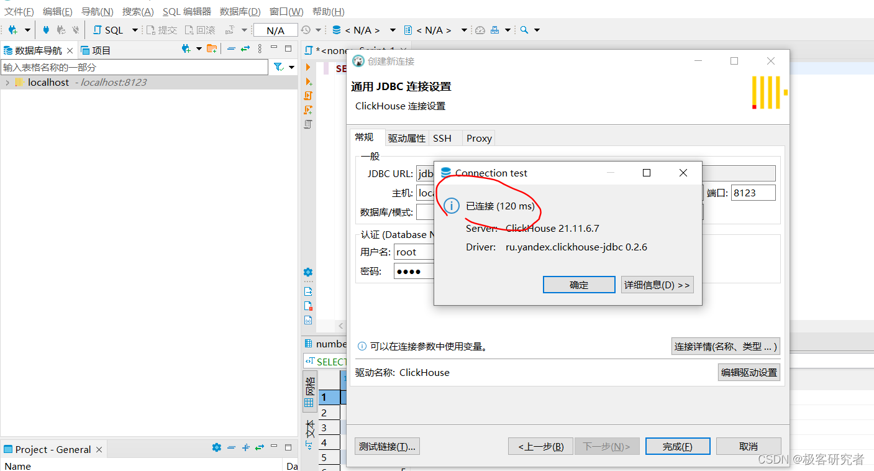Click execute script in new tabs icon

[308, 110]
